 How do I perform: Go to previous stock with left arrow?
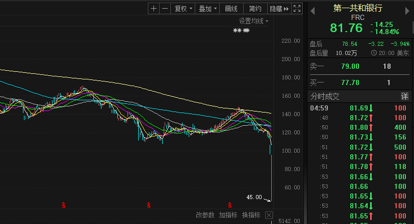click(x=313, y=11)
